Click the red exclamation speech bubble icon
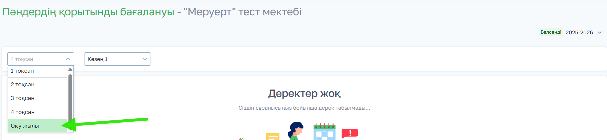This screenshot has width=607, height=140. coord(350,133)
